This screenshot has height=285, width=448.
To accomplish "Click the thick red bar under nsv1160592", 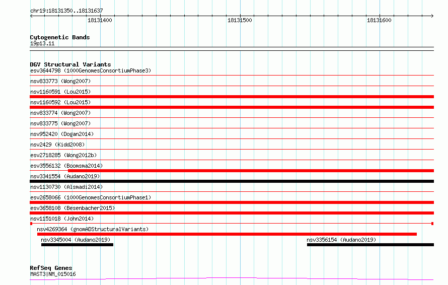I will click(232, 107).
